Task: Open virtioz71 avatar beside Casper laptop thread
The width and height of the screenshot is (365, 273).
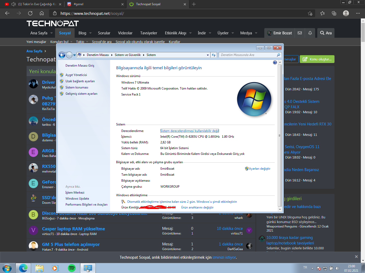Action: tap(249, 230)
